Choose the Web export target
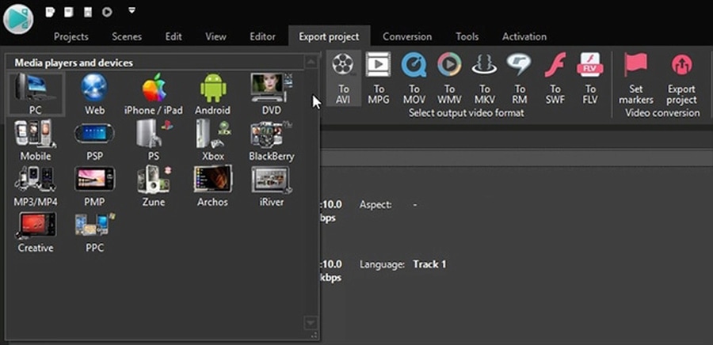The height and width of the screenshot is (345, 713). tap(94, 94)
